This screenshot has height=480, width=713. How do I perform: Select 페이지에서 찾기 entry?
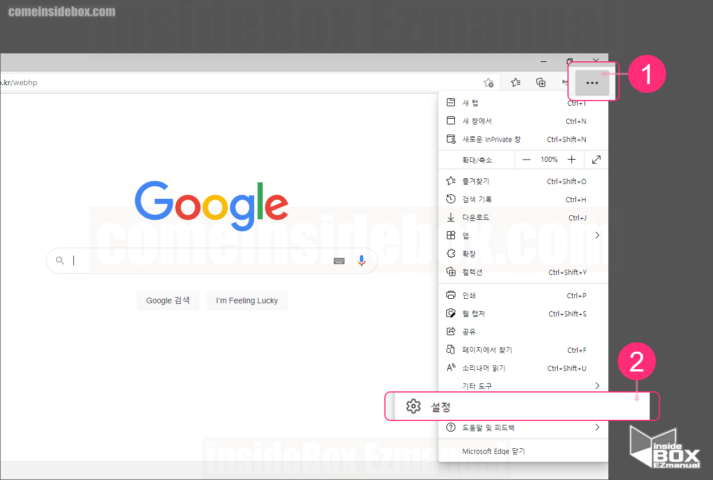pyautogui.click(x=523, y=350)
